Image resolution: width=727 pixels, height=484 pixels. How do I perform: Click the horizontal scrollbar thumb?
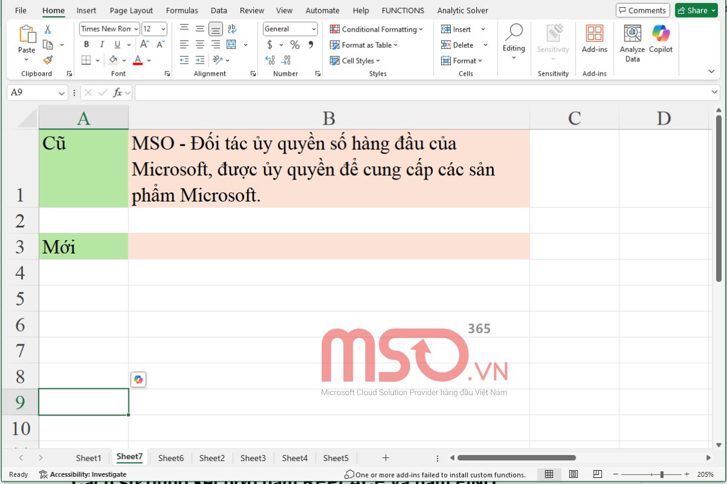click(516, 458)
